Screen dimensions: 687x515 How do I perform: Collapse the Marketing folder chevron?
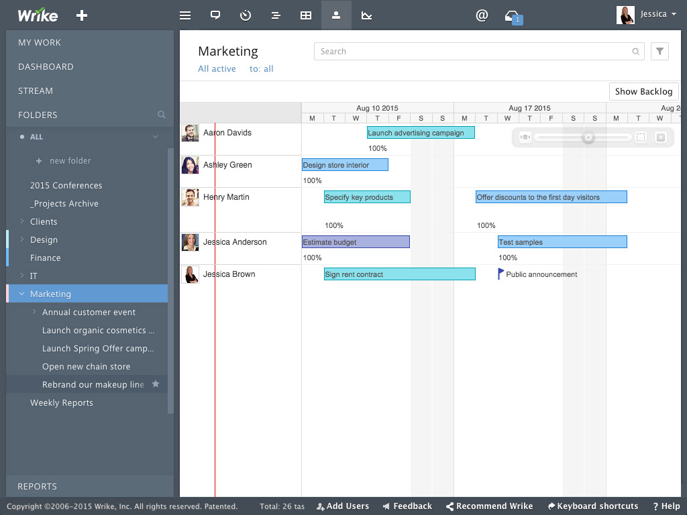click(x=22, y=294)
